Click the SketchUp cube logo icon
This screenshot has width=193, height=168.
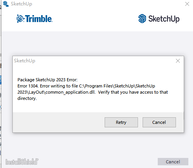click(142, 19)
